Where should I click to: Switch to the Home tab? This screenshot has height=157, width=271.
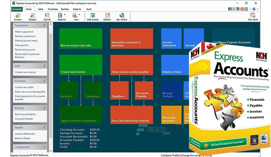(29, 9)
